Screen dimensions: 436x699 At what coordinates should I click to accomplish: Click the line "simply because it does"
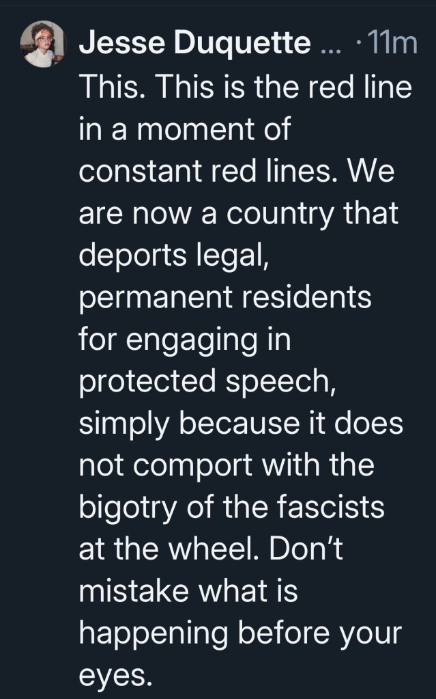pyautogui.click(x=241, y=423)
